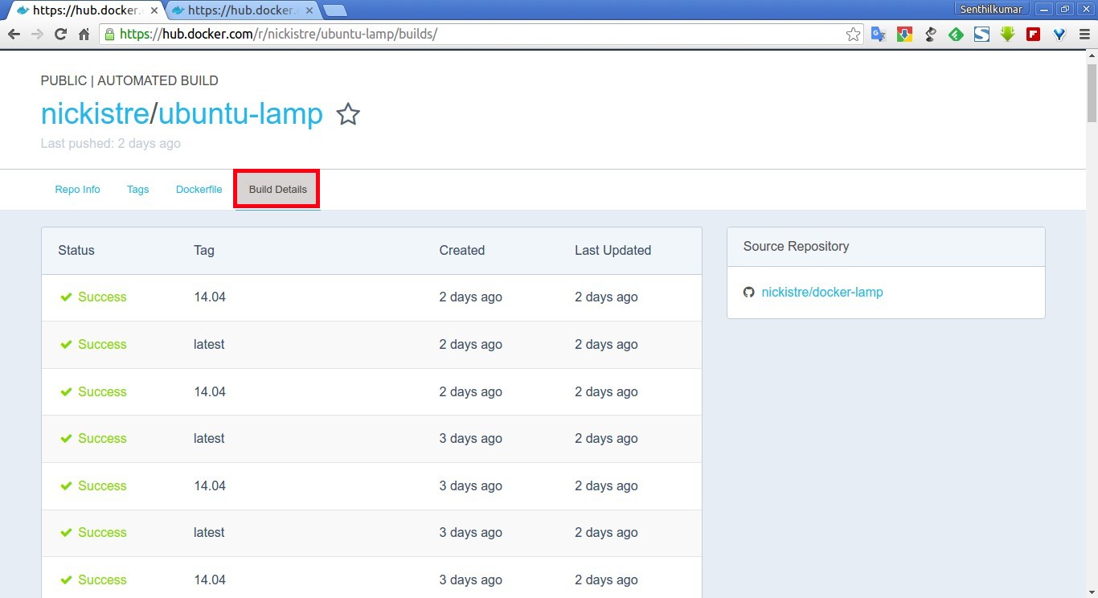Click the GitHub icon in Source Repository

point(749,293)
